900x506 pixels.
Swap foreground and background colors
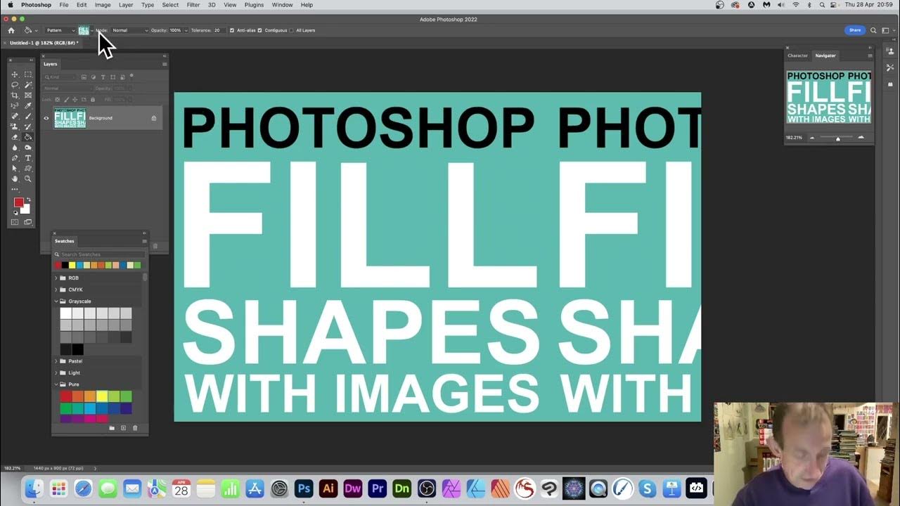[29, 199]
